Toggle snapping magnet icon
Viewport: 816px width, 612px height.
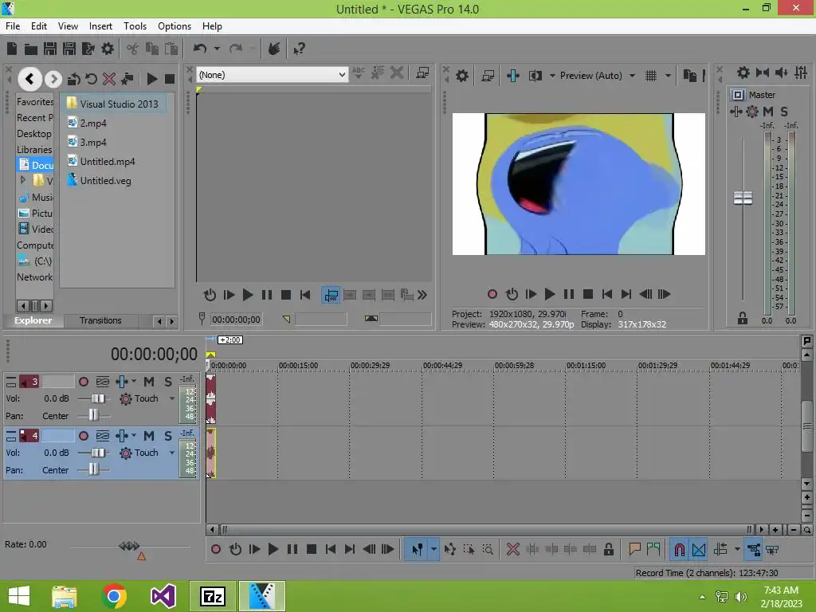[x=679, y=550]
